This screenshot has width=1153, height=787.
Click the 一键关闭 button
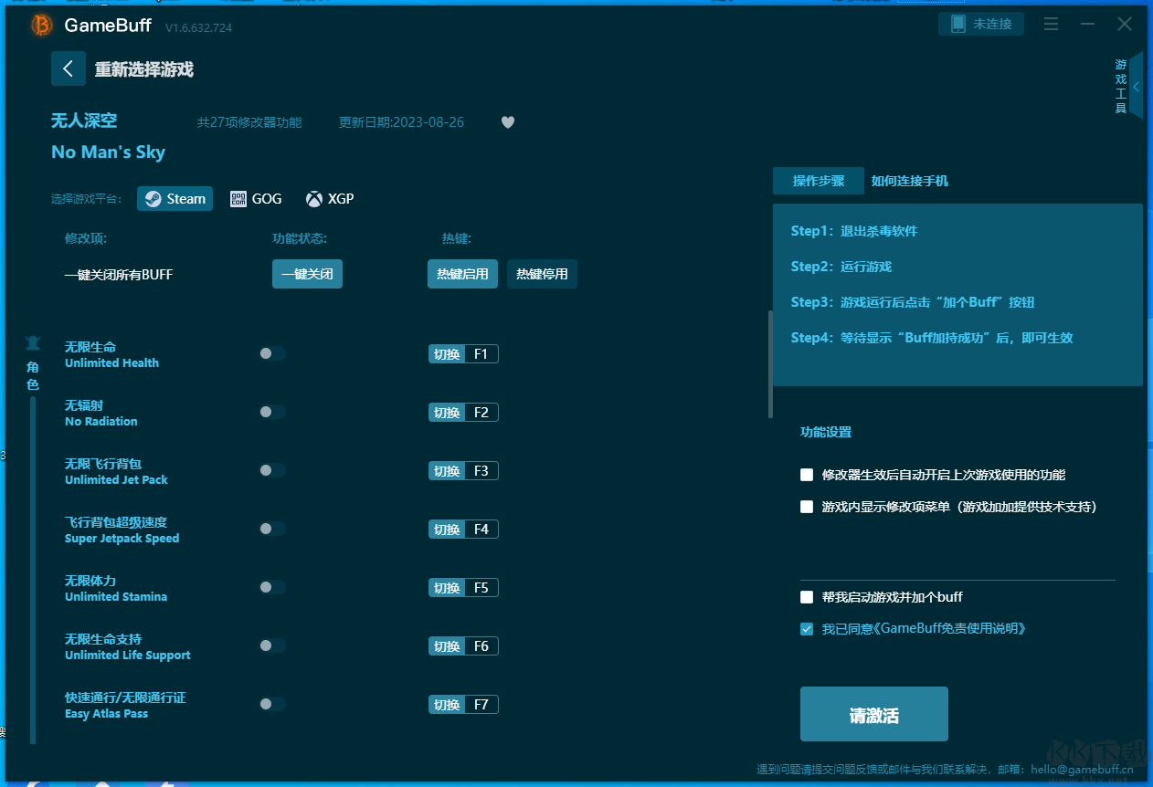(307, 274)
